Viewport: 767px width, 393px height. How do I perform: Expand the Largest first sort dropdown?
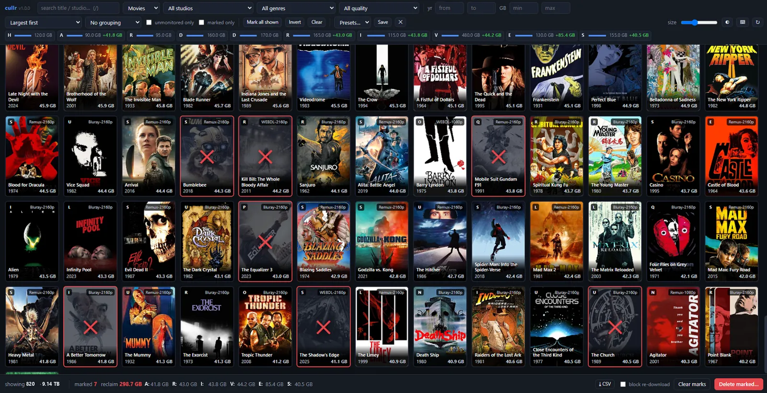(x=44, y=22)
